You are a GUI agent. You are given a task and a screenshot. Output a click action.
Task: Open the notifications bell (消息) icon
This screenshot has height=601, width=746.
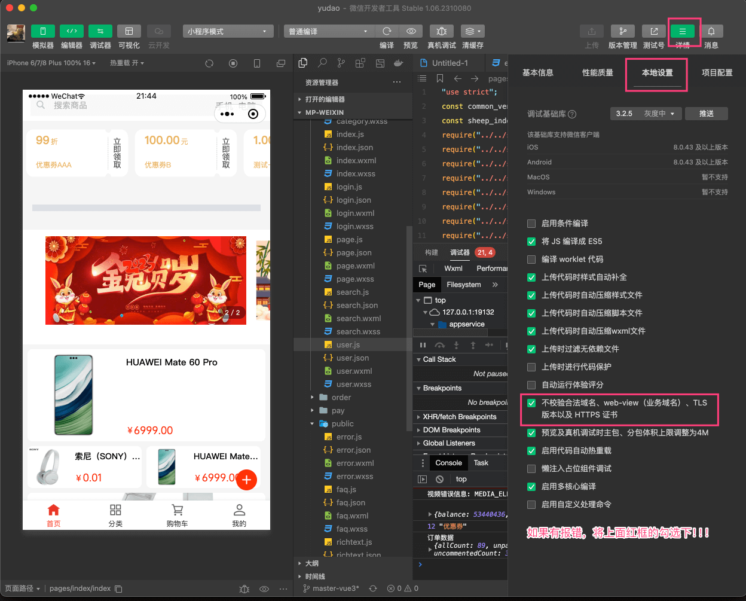click(711, 31)
